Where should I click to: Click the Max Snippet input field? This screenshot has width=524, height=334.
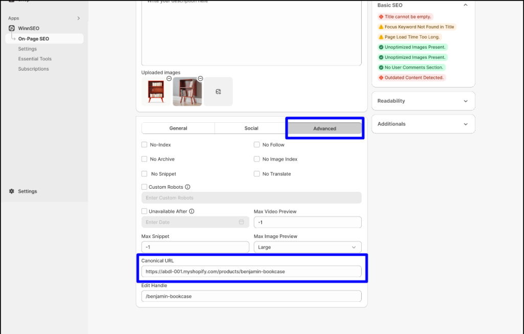pos(195,247)
